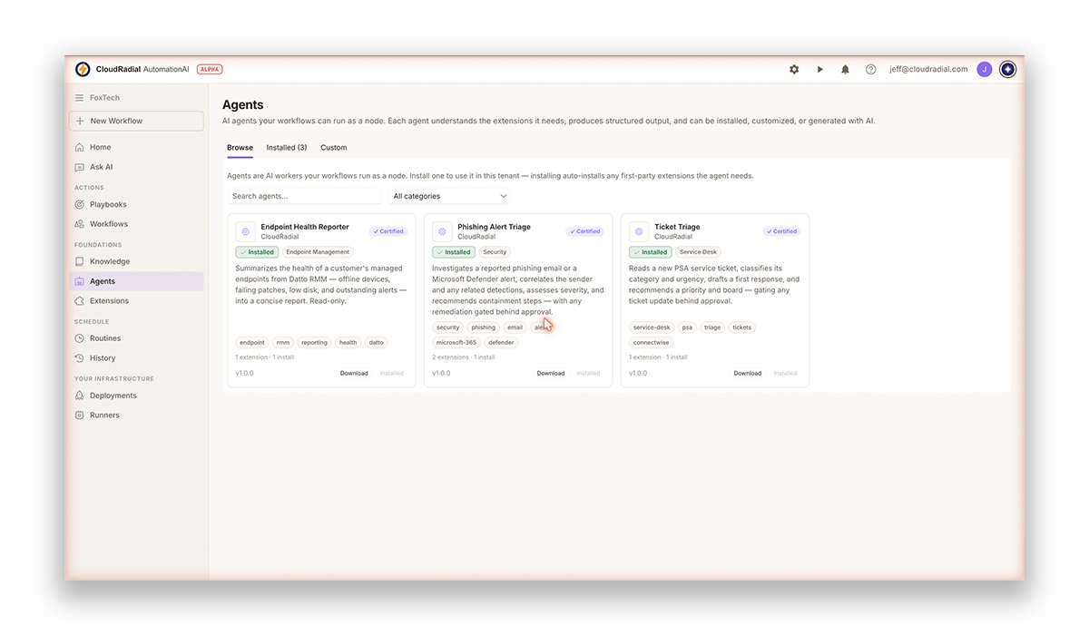Open help question mark icon
The image size is (1089, 635).
click(x=871, y=69)
